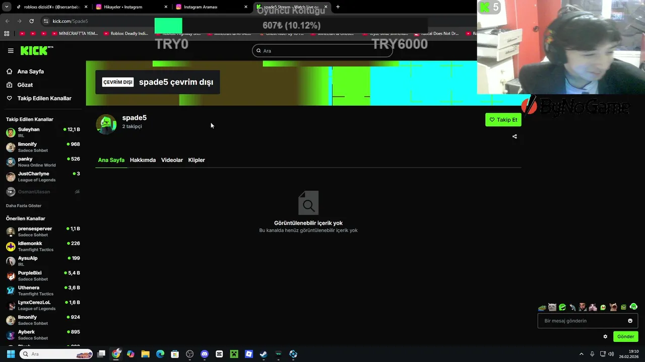Open prensesperver's recommended channel
Viewport: 645px width, 362px height.
click(43, 232)
